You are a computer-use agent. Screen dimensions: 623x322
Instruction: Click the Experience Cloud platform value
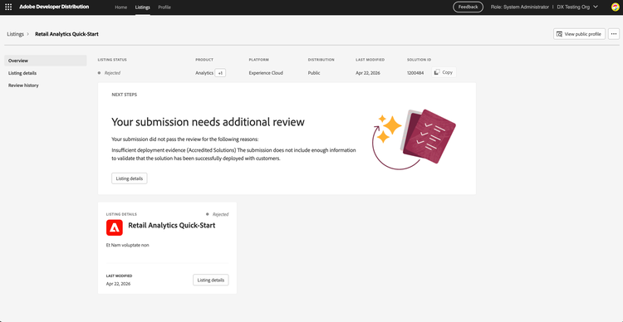tap(266, 73)
